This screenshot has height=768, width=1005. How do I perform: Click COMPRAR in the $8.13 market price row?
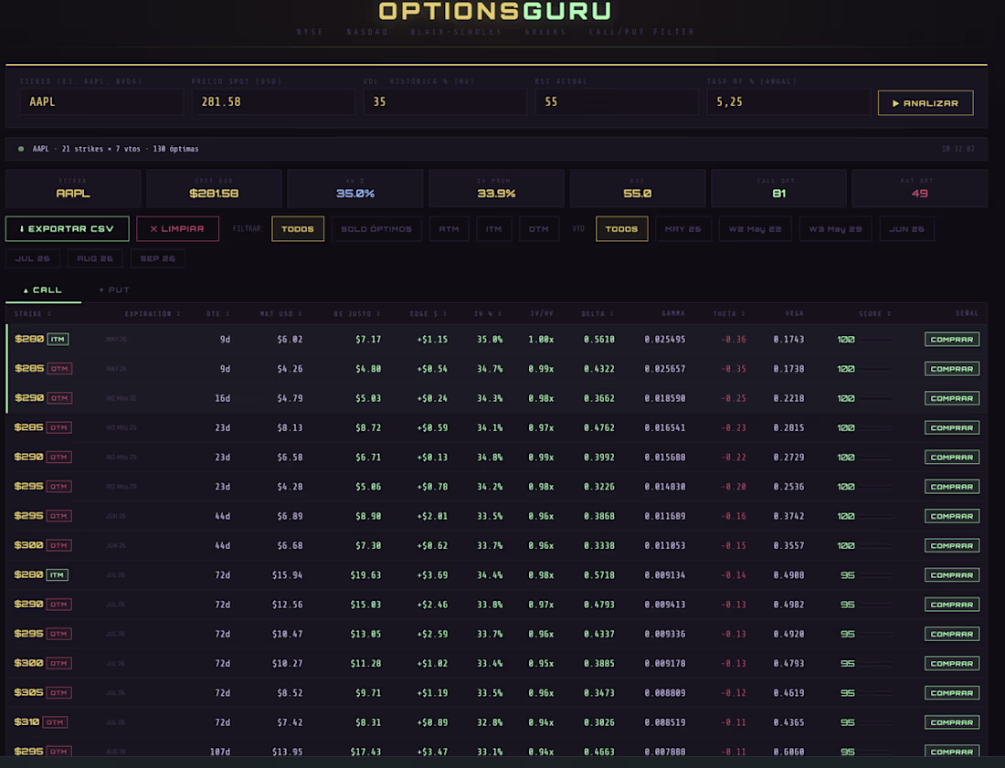(952, 427)
